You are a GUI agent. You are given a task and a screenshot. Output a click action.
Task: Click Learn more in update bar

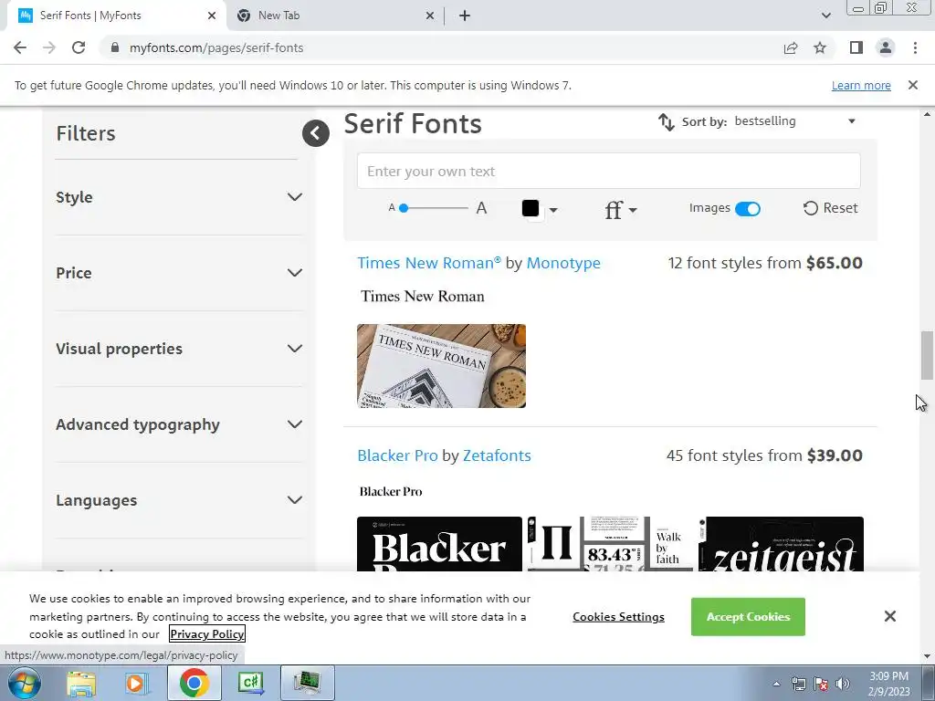[x=861, y=85]
